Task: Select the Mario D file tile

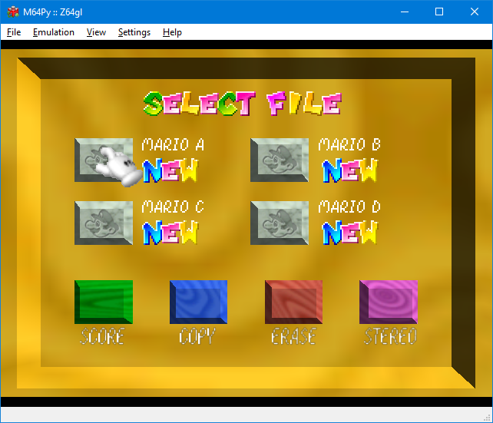Action: (280, 223)
